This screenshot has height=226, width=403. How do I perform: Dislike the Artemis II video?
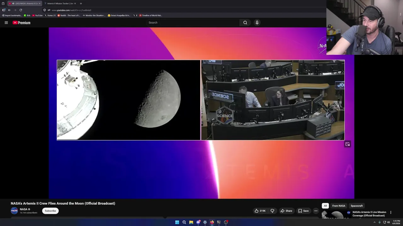pos(272,211)
